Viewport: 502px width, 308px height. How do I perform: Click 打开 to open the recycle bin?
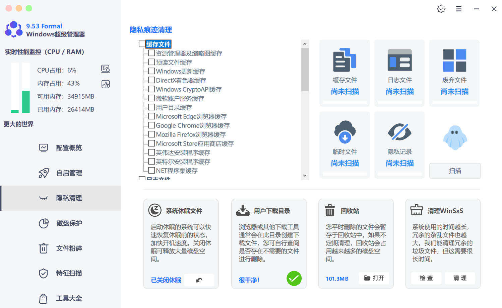coord(374,278)
